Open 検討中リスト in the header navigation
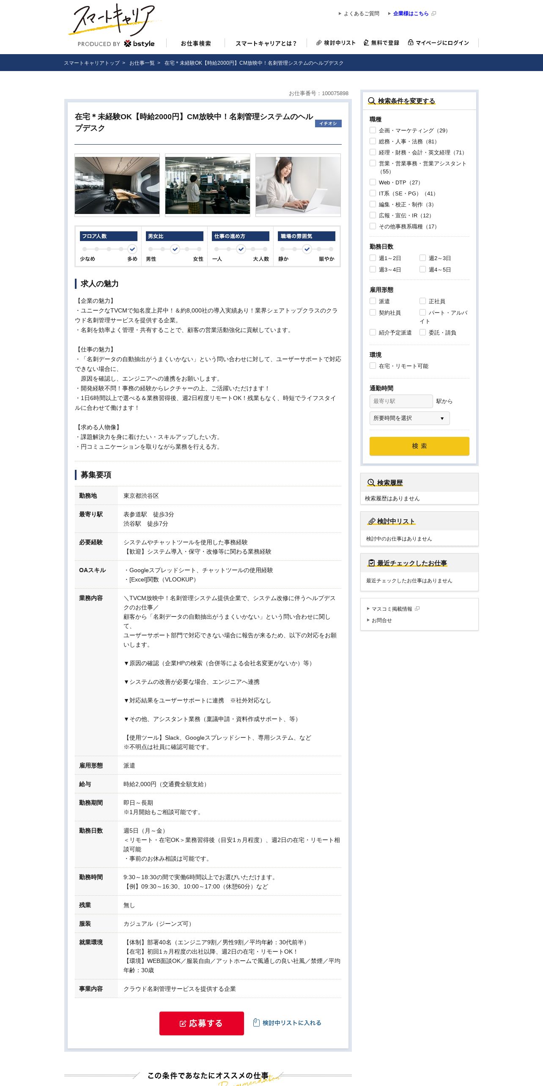The height and width of the screenshot is (1086, 543). [x=336, y=43]
